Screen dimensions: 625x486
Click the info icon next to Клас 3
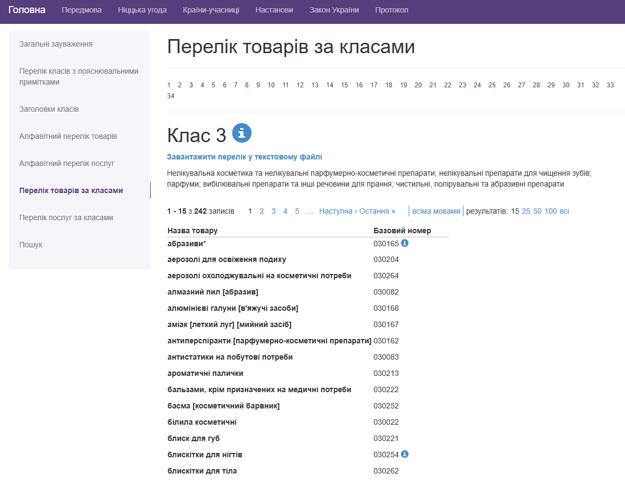click(242, 132)
